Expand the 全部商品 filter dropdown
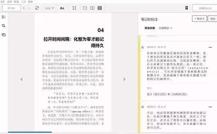The height and width of the screenshot is (134, 217). (165, 28)
